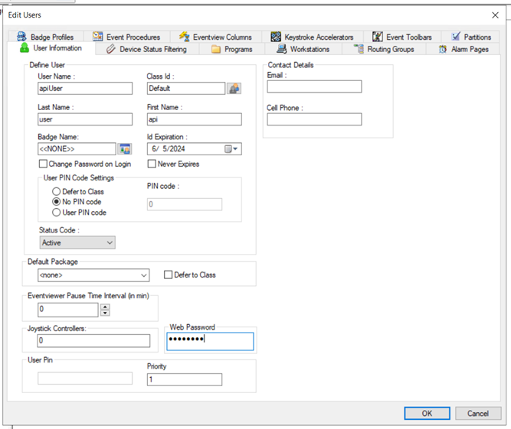The width and height of the screenshot is (511, 429).
Task: Increase Eventviewer Pause Time with up arrow
Action: click(x=105, y=307)
